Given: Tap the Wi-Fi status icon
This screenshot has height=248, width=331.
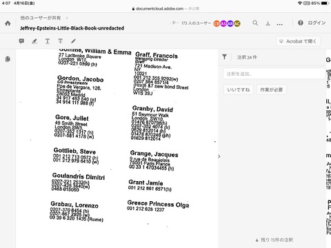Looking at the screenshot, I should (300, 3).
